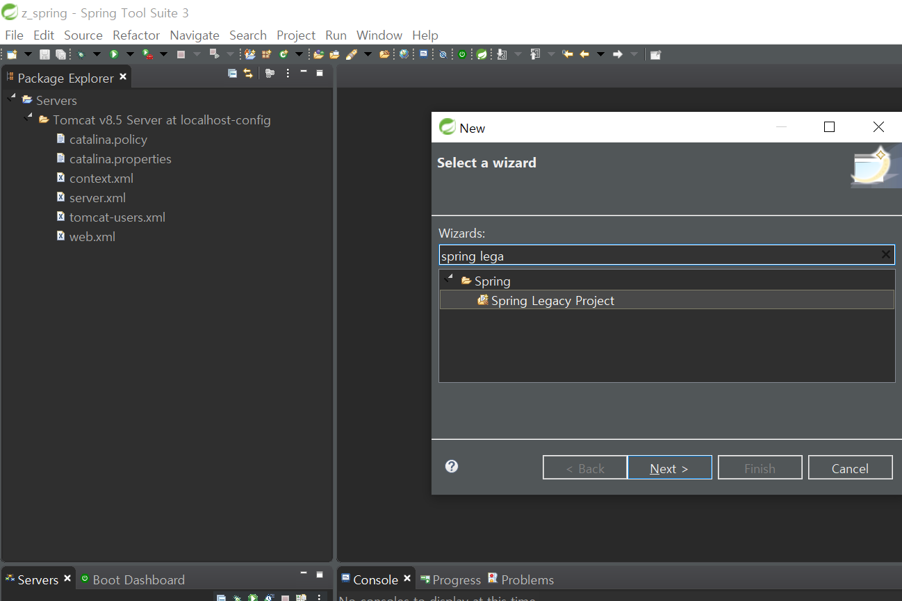Viewport: 902px width, 601px height.
Task: Click the New Java Class icon
Action: [283, 54]
